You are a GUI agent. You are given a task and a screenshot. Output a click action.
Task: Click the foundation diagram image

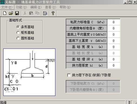29,72
